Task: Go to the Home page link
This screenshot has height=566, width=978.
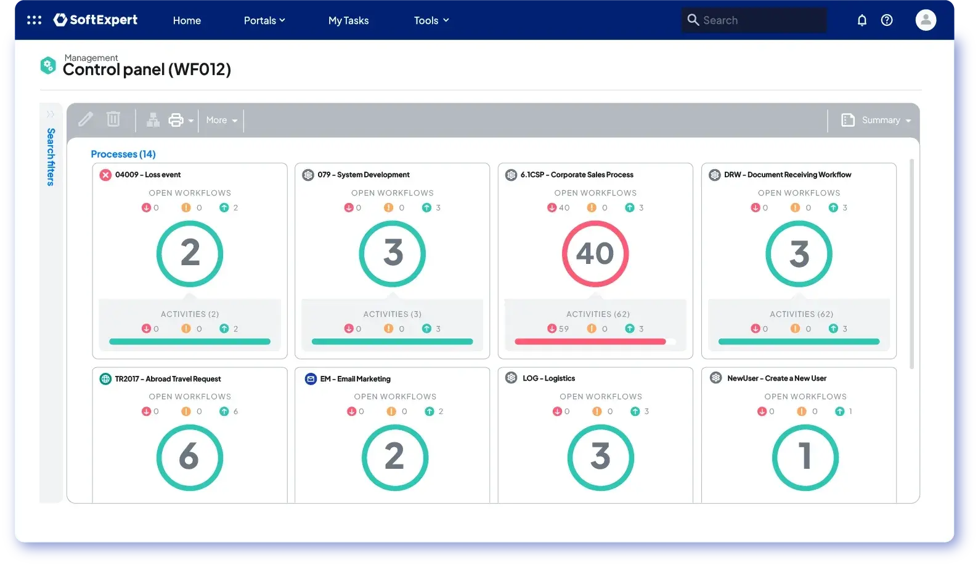Action: click(187, 20)
